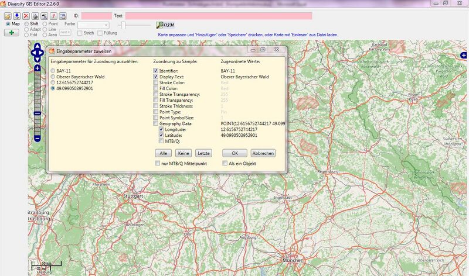Enable the Fill Transparency checkbox
The image size is (469, 276).
[x=155, y=100]
